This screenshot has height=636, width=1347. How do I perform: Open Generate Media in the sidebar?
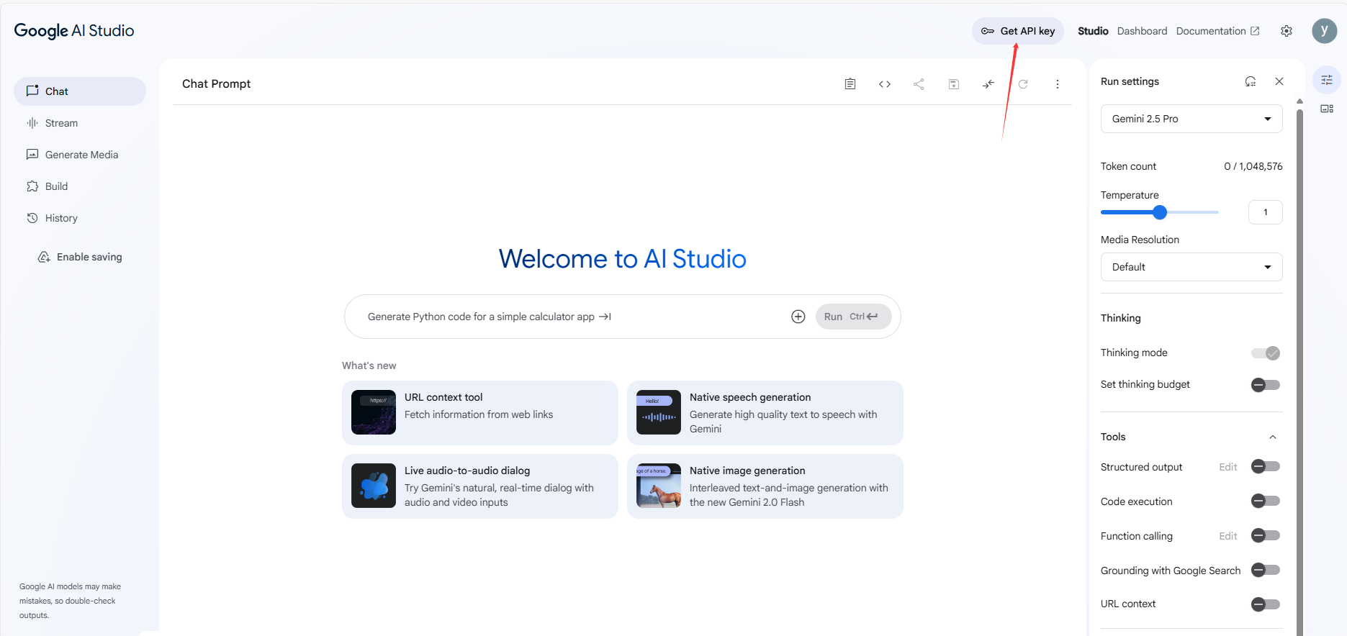pos(80,155)
